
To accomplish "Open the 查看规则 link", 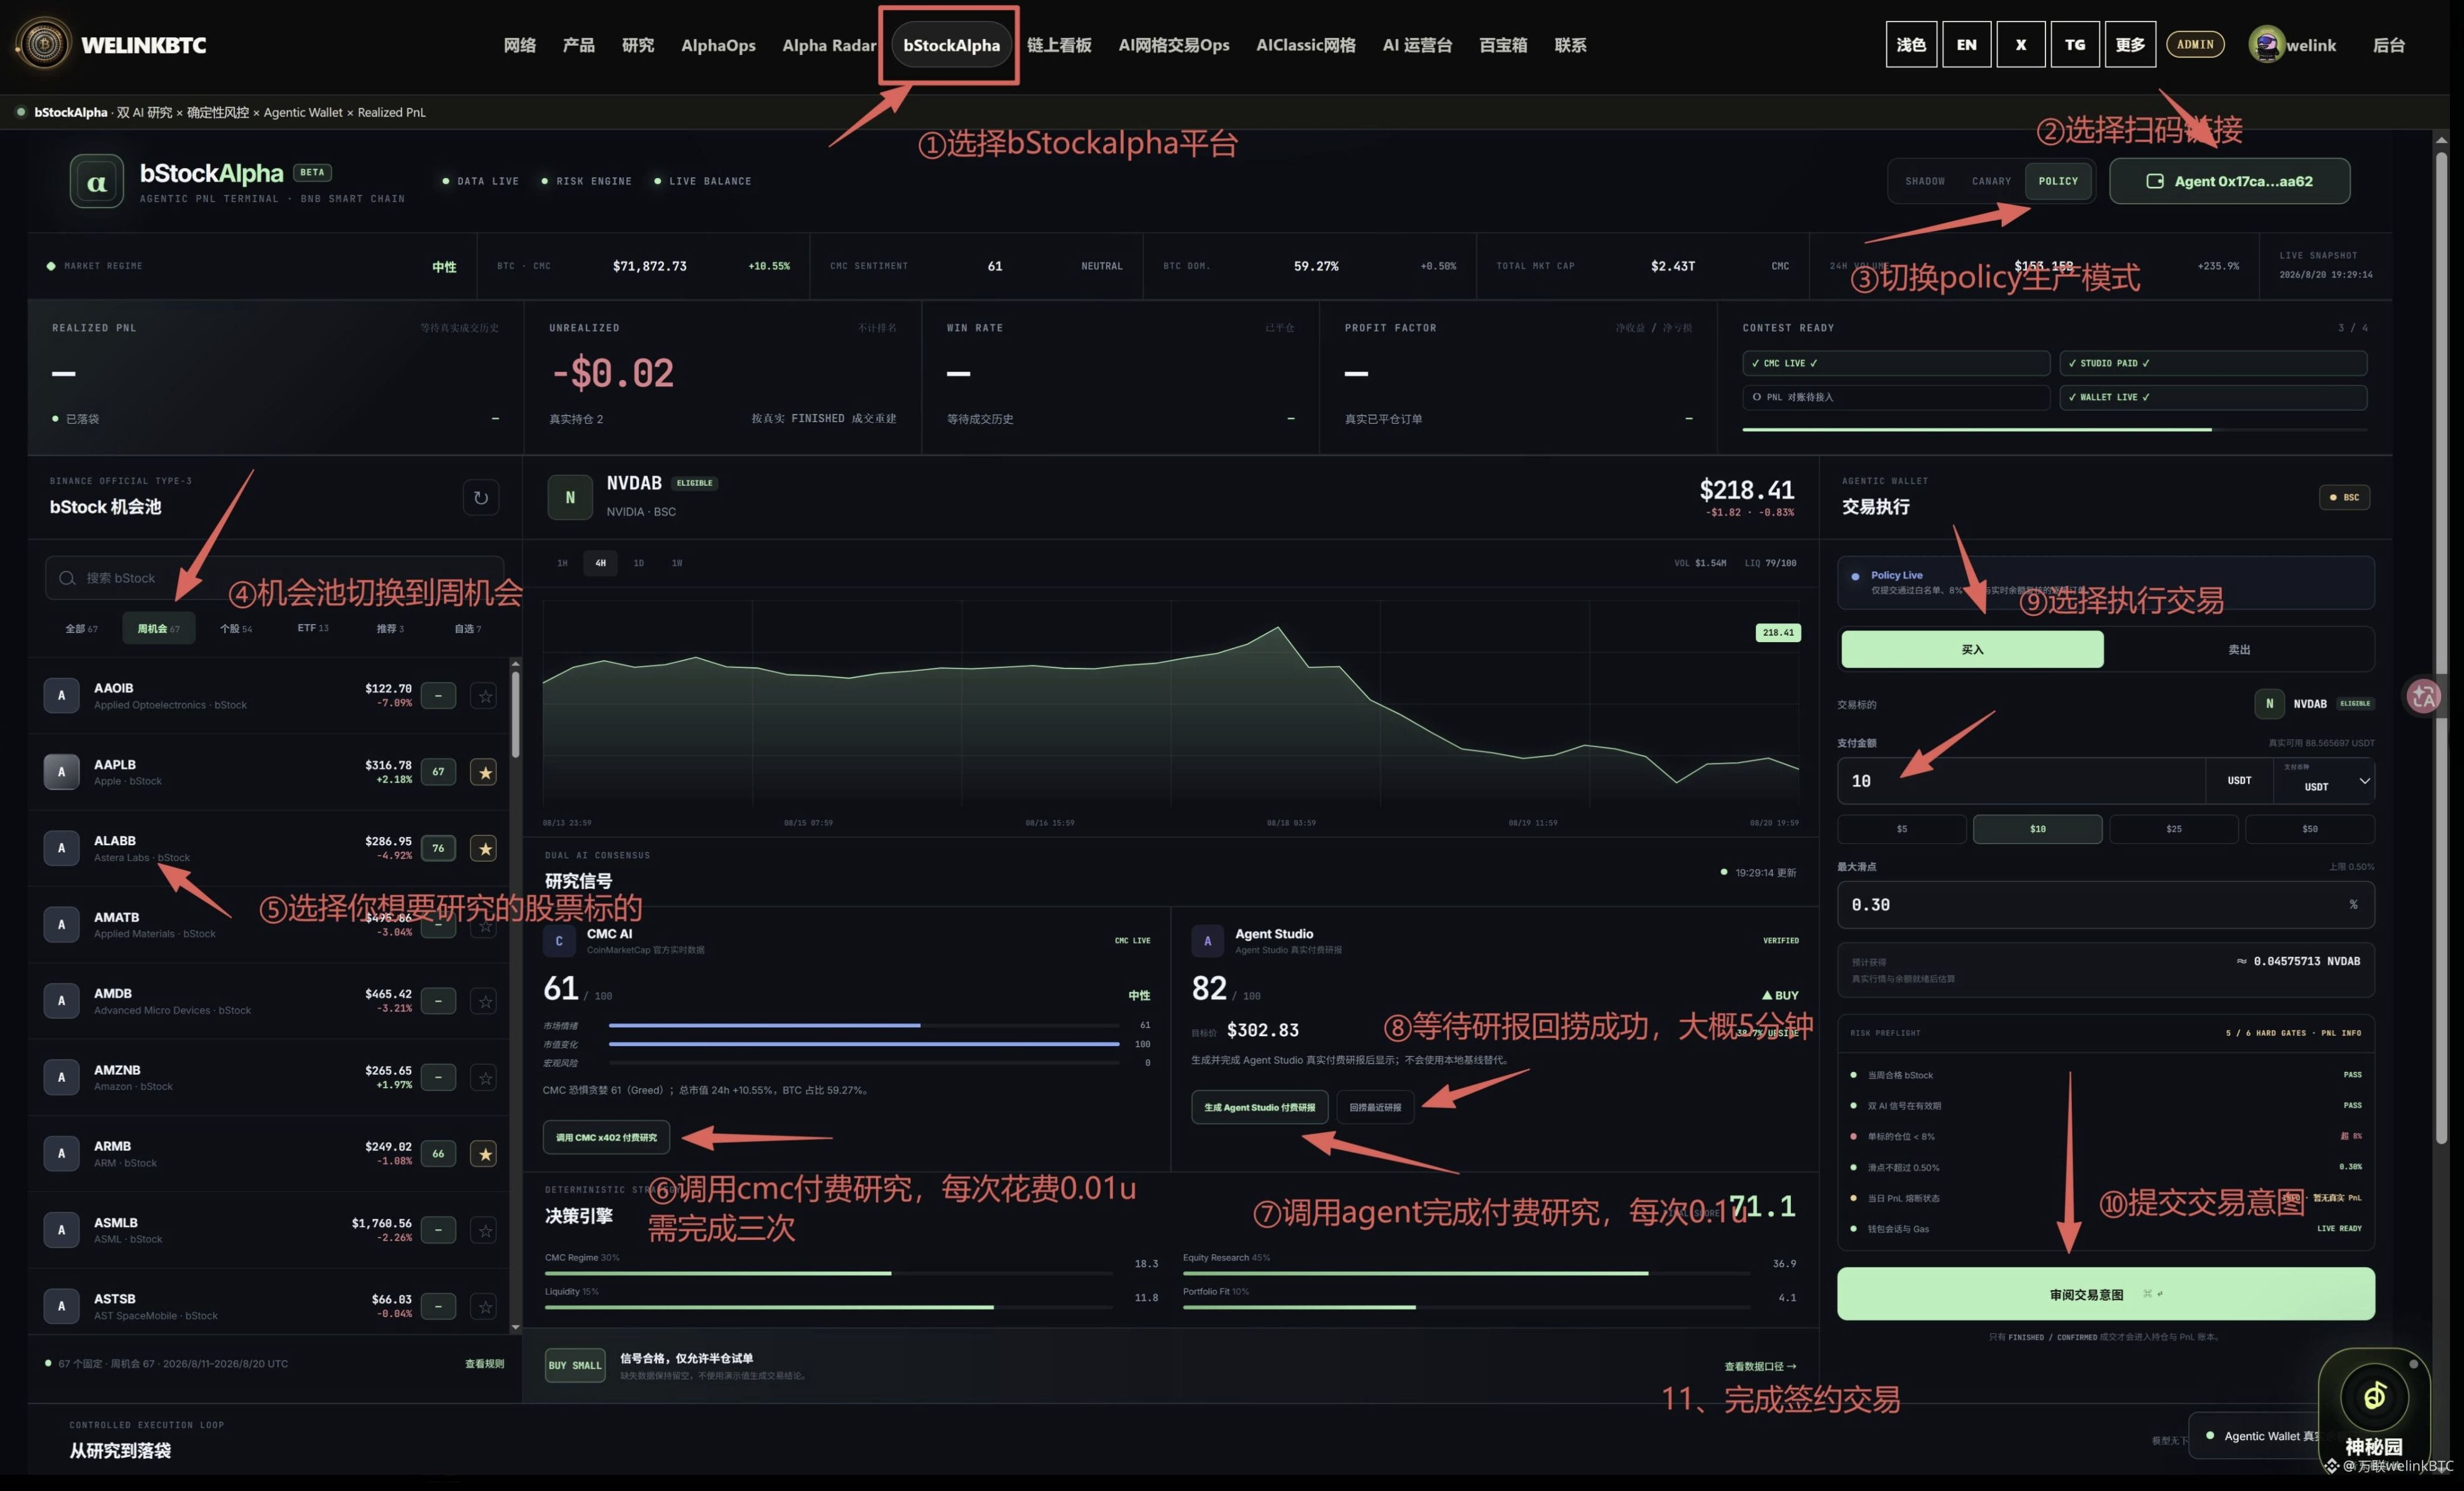I will tap(484, 1363).
